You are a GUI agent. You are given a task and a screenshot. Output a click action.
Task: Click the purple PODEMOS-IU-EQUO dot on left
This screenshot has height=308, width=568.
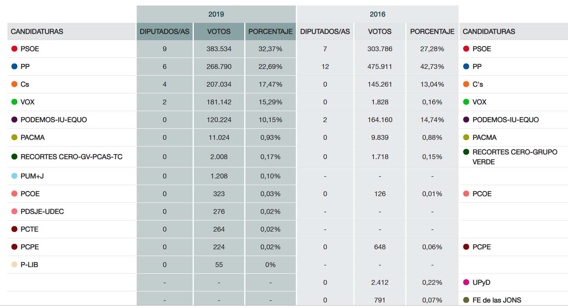[x=15, y=120]
